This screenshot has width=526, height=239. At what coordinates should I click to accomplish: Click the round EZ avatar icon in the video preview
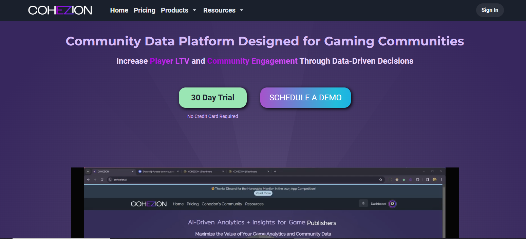[393, 204]
